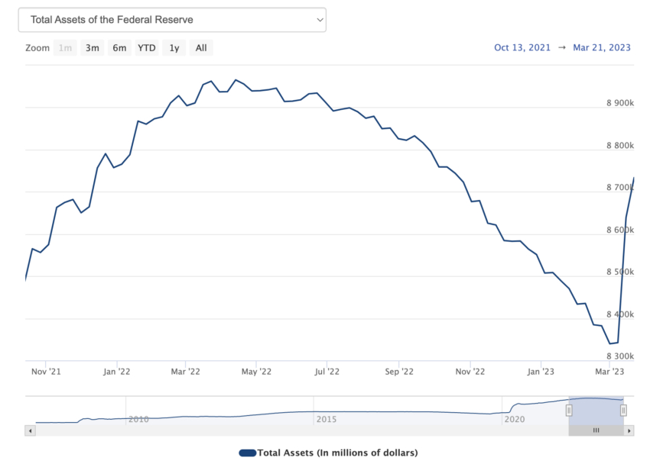Edit the end date Mar 21, 2023
Viewport: 650px width, 464px height.
coord(602,47)
